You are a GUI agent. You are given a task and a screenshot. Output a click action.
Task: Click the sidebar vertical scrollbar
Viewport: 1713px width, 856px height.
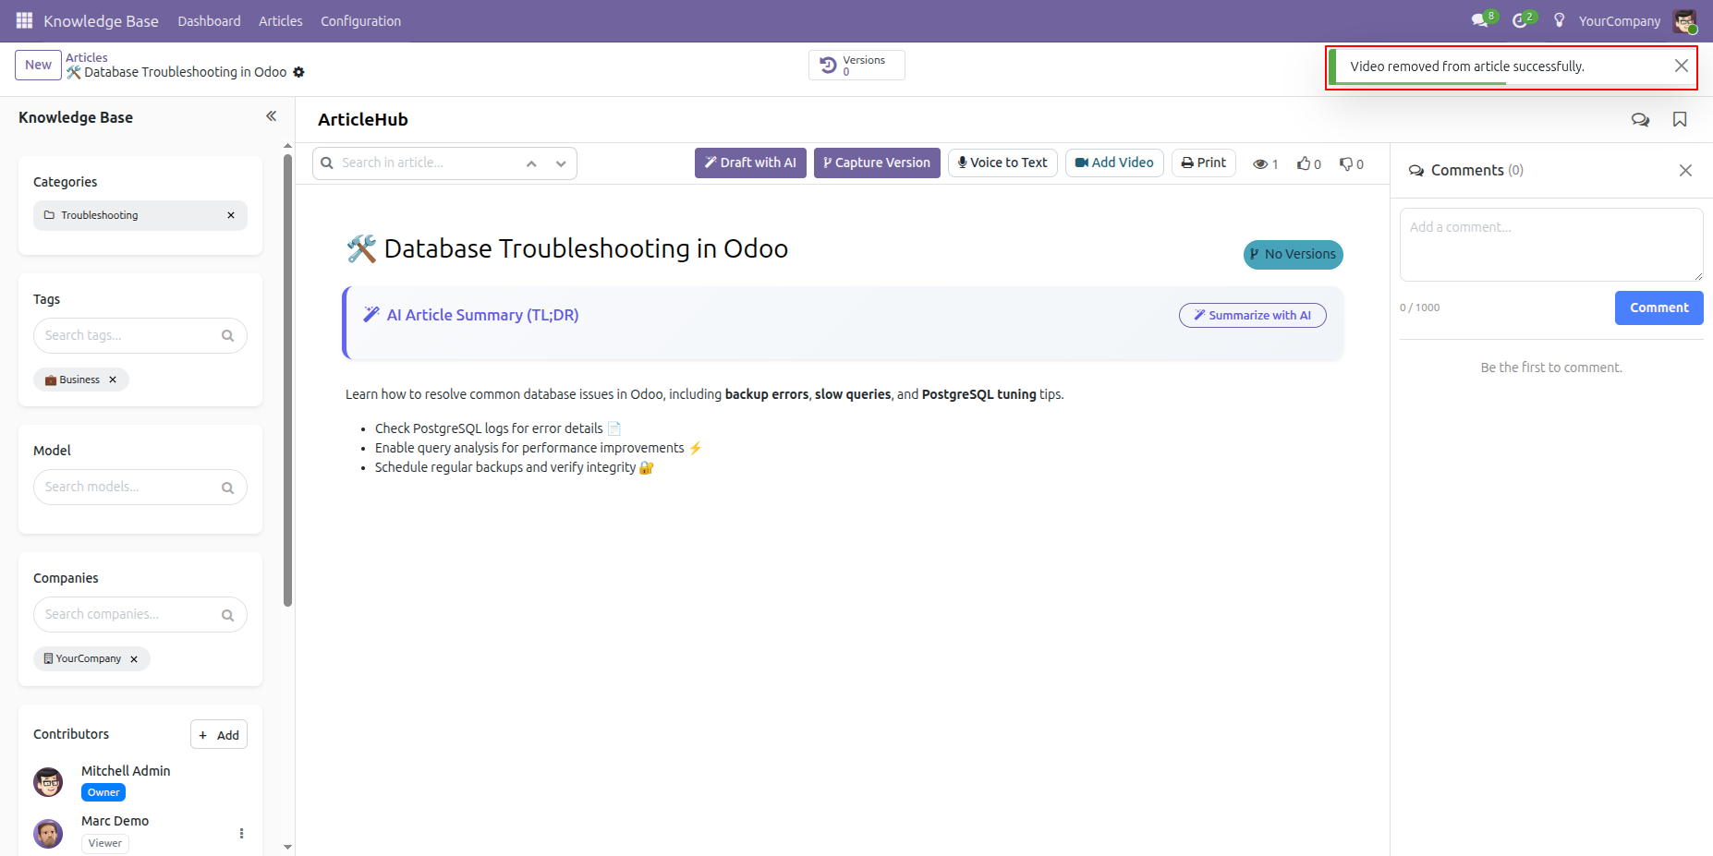(287, 379)
